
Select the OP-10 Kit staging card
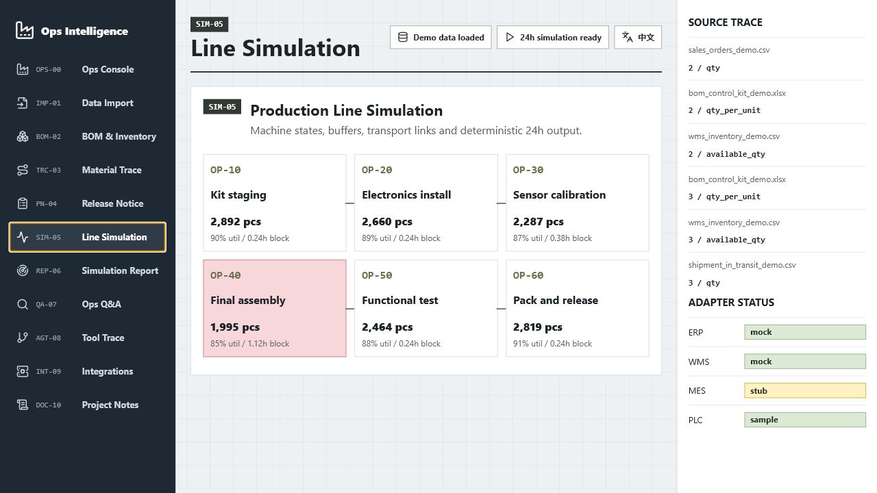point(275,203)
